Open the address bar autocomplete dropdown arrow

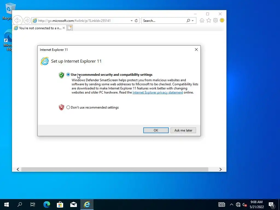coord(132,21)
